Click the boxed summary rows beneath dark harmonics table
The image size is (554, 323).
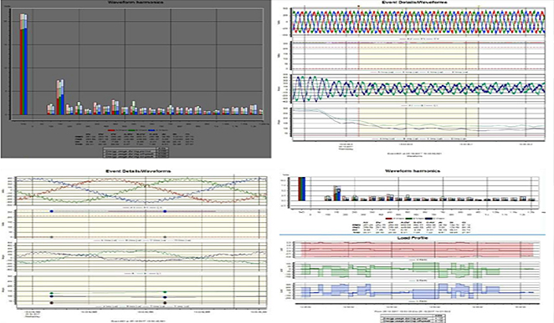(136, 152)
